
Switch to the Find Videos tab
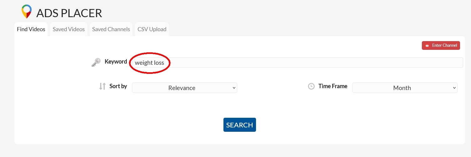pos(31,29)
